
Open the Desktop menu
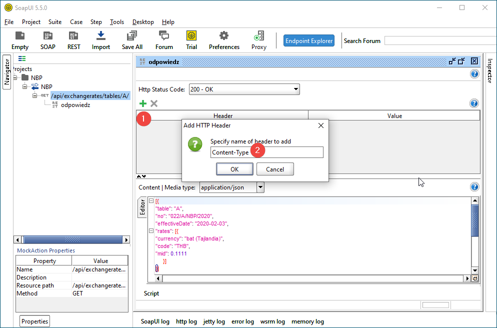[x=143, y=22]
